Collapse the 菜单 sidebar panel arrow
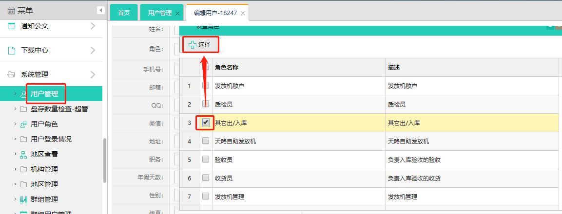Screen dimensions: 562x214 100,10
